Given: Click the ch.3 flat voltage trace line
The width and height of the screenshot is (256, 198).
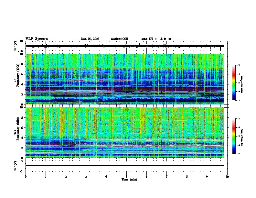Looking at the screenshot, I should coord(125,166).
